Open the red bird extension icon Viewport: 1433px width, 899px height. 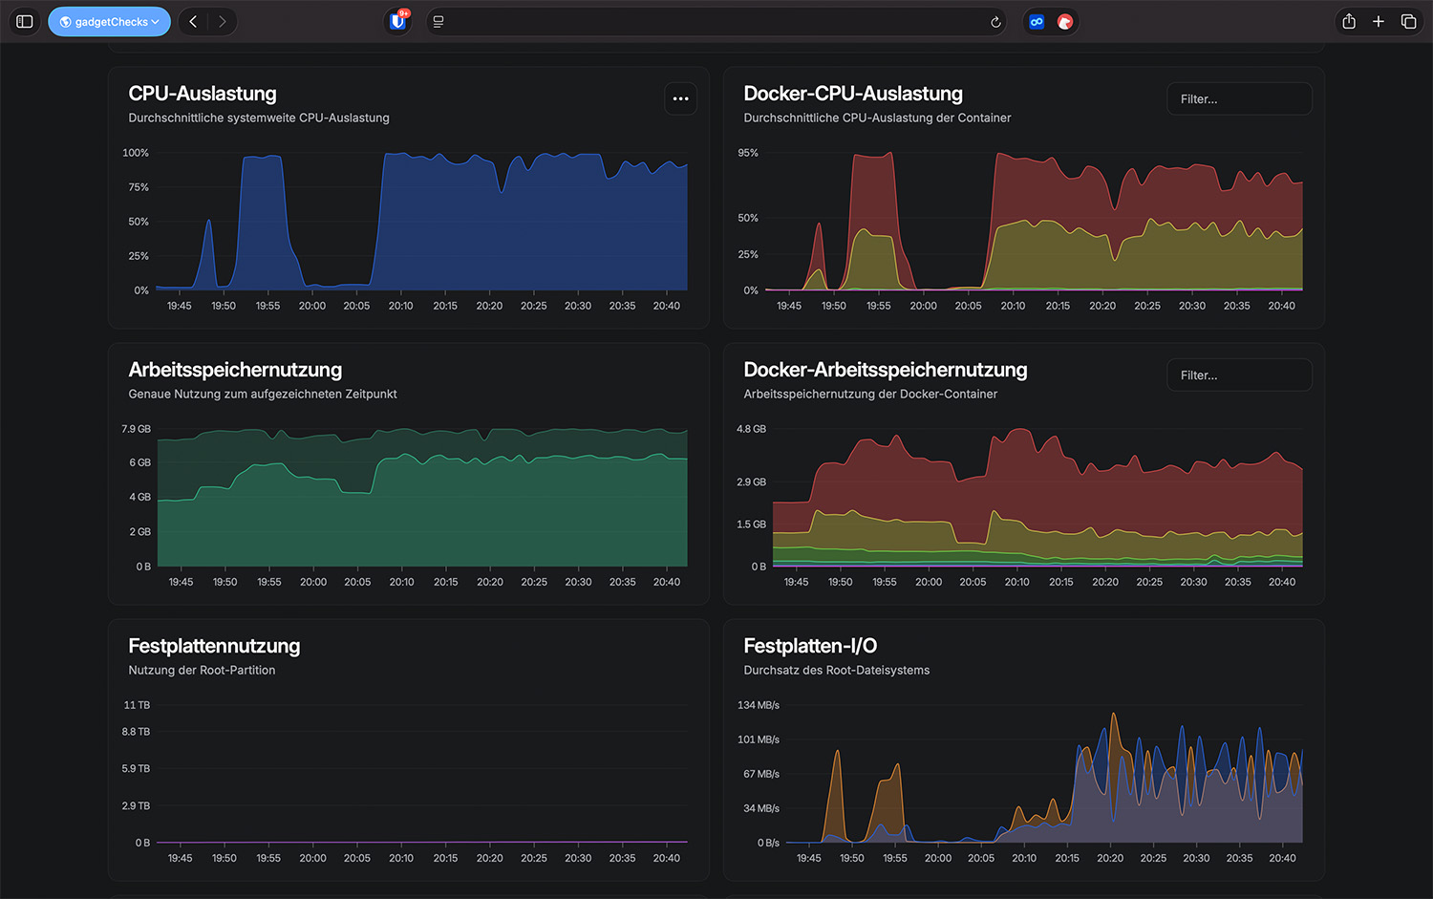(x=1065, y=22)
